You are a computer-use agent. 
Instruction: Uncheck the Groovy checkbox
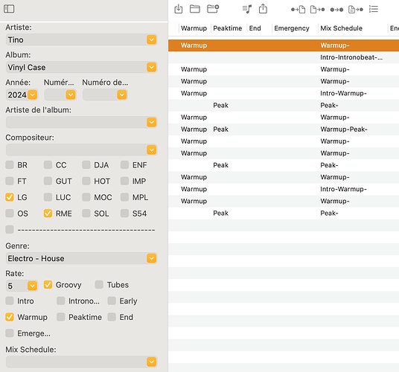point(48,284)
